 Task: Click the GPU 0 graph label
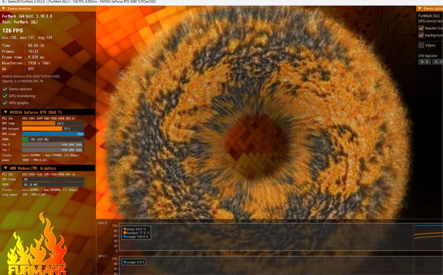[x=103, y=223]
